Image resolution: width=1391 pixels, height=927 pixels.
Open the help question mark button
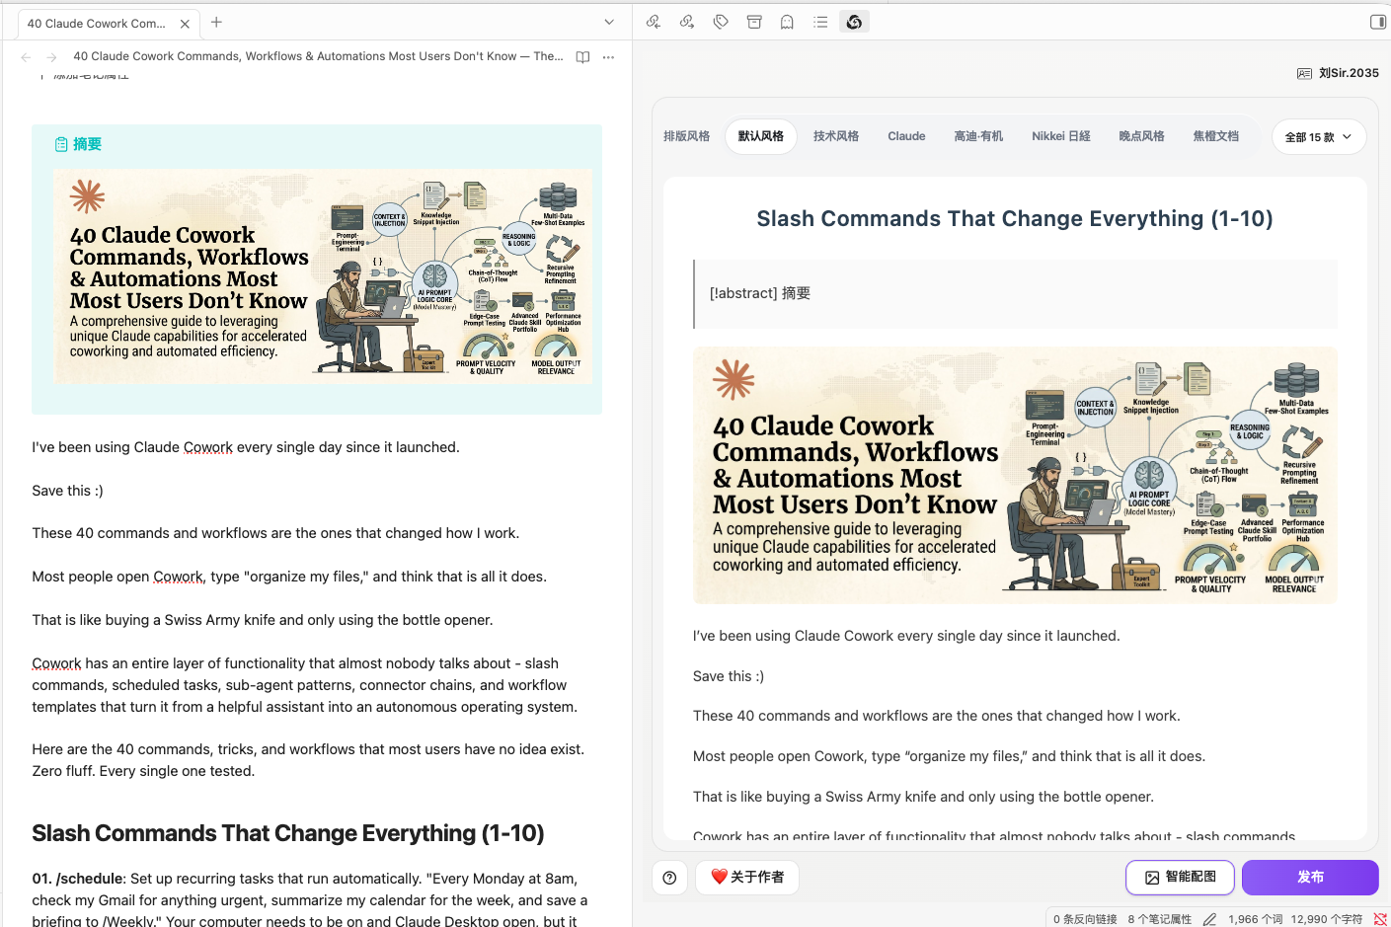pos(669,878)
